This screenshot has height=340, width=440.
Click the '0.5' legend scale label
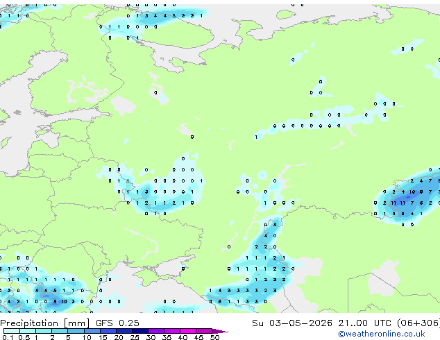click(24, 337)
